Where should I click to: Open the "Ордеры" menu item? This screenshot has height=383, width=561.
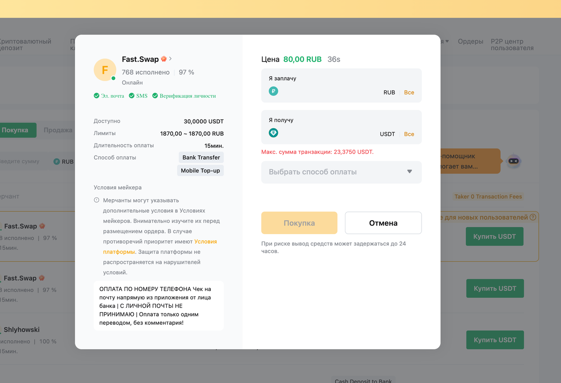click(470, 41)
